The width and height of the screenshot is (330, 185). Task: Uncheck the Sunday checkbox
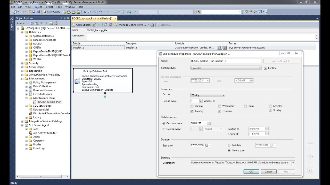pos(271,110)
